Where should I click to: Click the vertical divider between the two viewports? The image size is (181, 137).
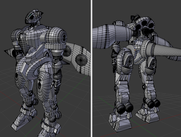click(x=92, y=68)
